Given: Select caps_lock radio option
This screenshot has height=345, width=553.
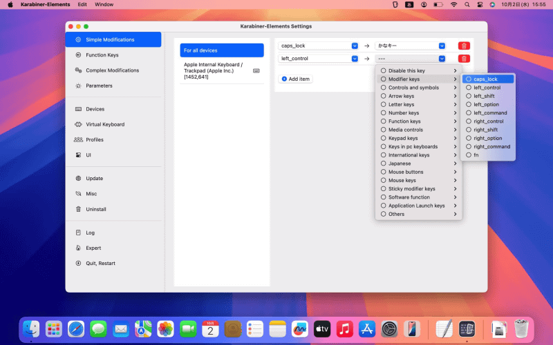Looking at the screenshot, I should (x=488, y=79).
